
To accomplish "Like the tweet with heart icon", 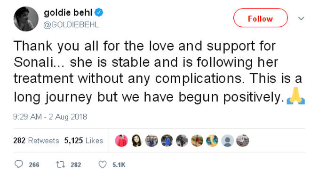I will pos(102,164).
